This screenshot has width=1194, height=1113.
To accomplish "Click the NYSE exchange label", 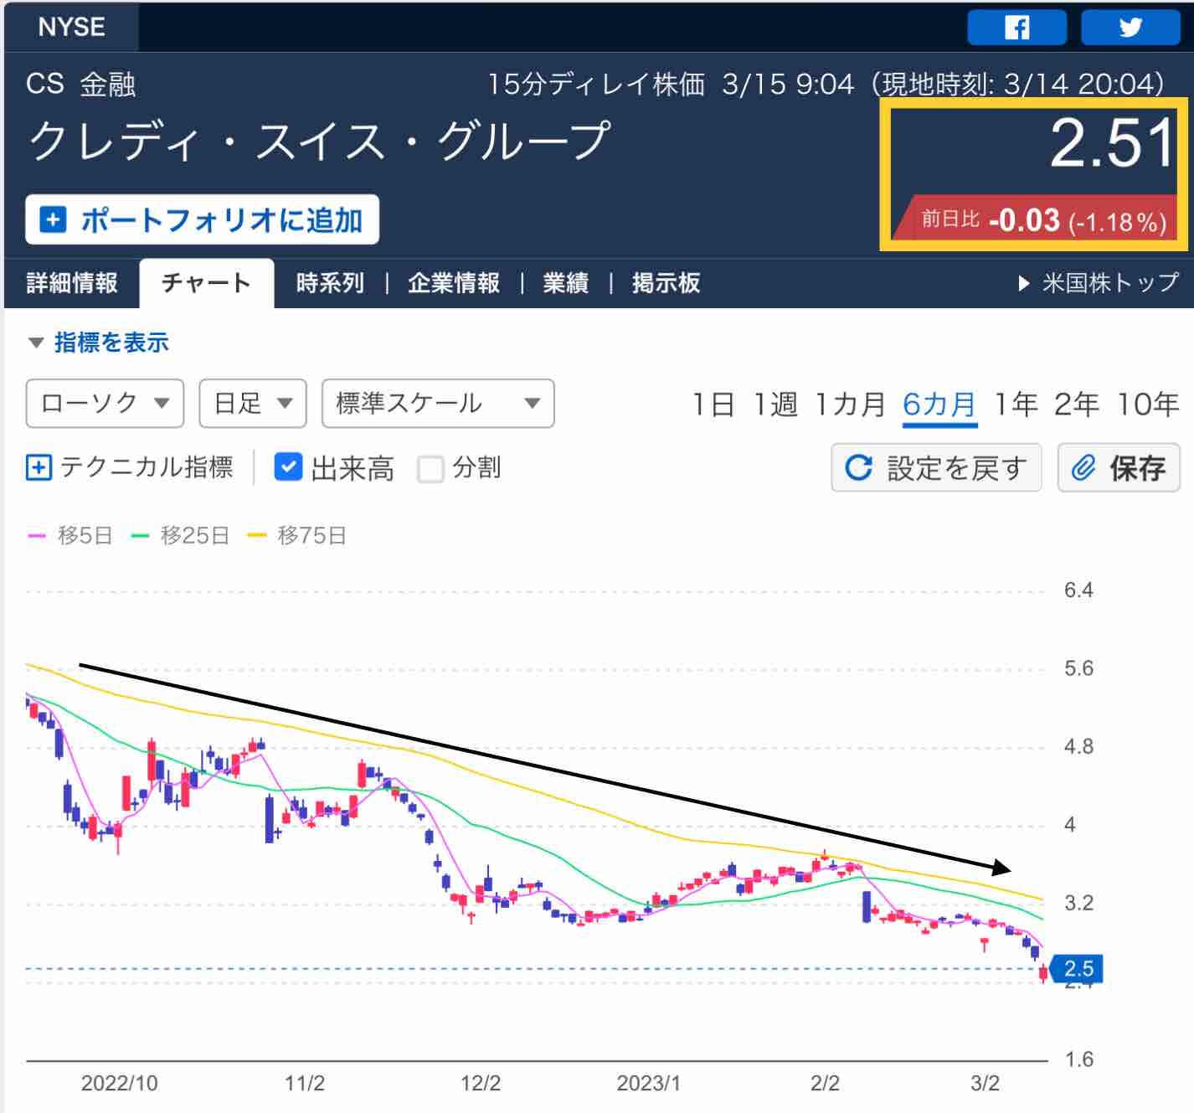I will click(71, 27).
